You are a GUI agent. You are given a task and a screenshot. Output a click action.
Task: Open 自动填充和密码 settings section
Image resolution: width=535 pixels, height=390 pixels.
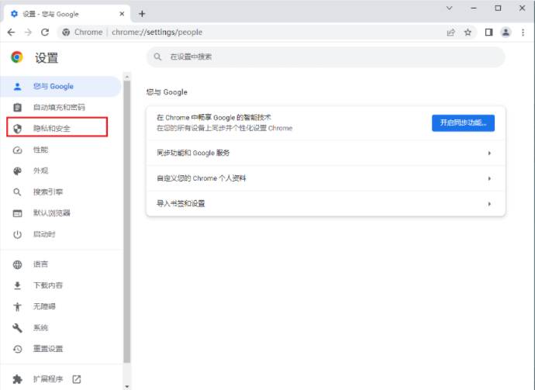(60, 108)
